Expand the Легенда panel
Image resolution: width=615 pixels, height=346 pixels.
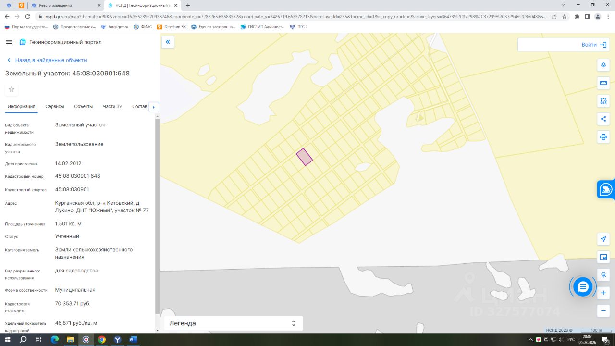click(234, 323)
